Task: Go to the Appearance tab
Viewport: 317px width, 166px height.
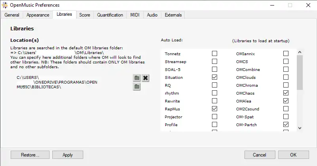Action: [x=38, y=15]
